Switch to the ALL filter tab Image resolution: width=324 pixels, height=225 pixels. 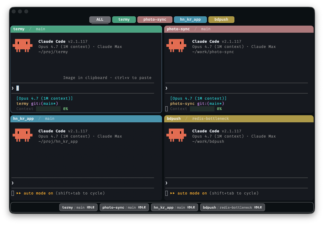pyautogui.click(x=100, y=19)
